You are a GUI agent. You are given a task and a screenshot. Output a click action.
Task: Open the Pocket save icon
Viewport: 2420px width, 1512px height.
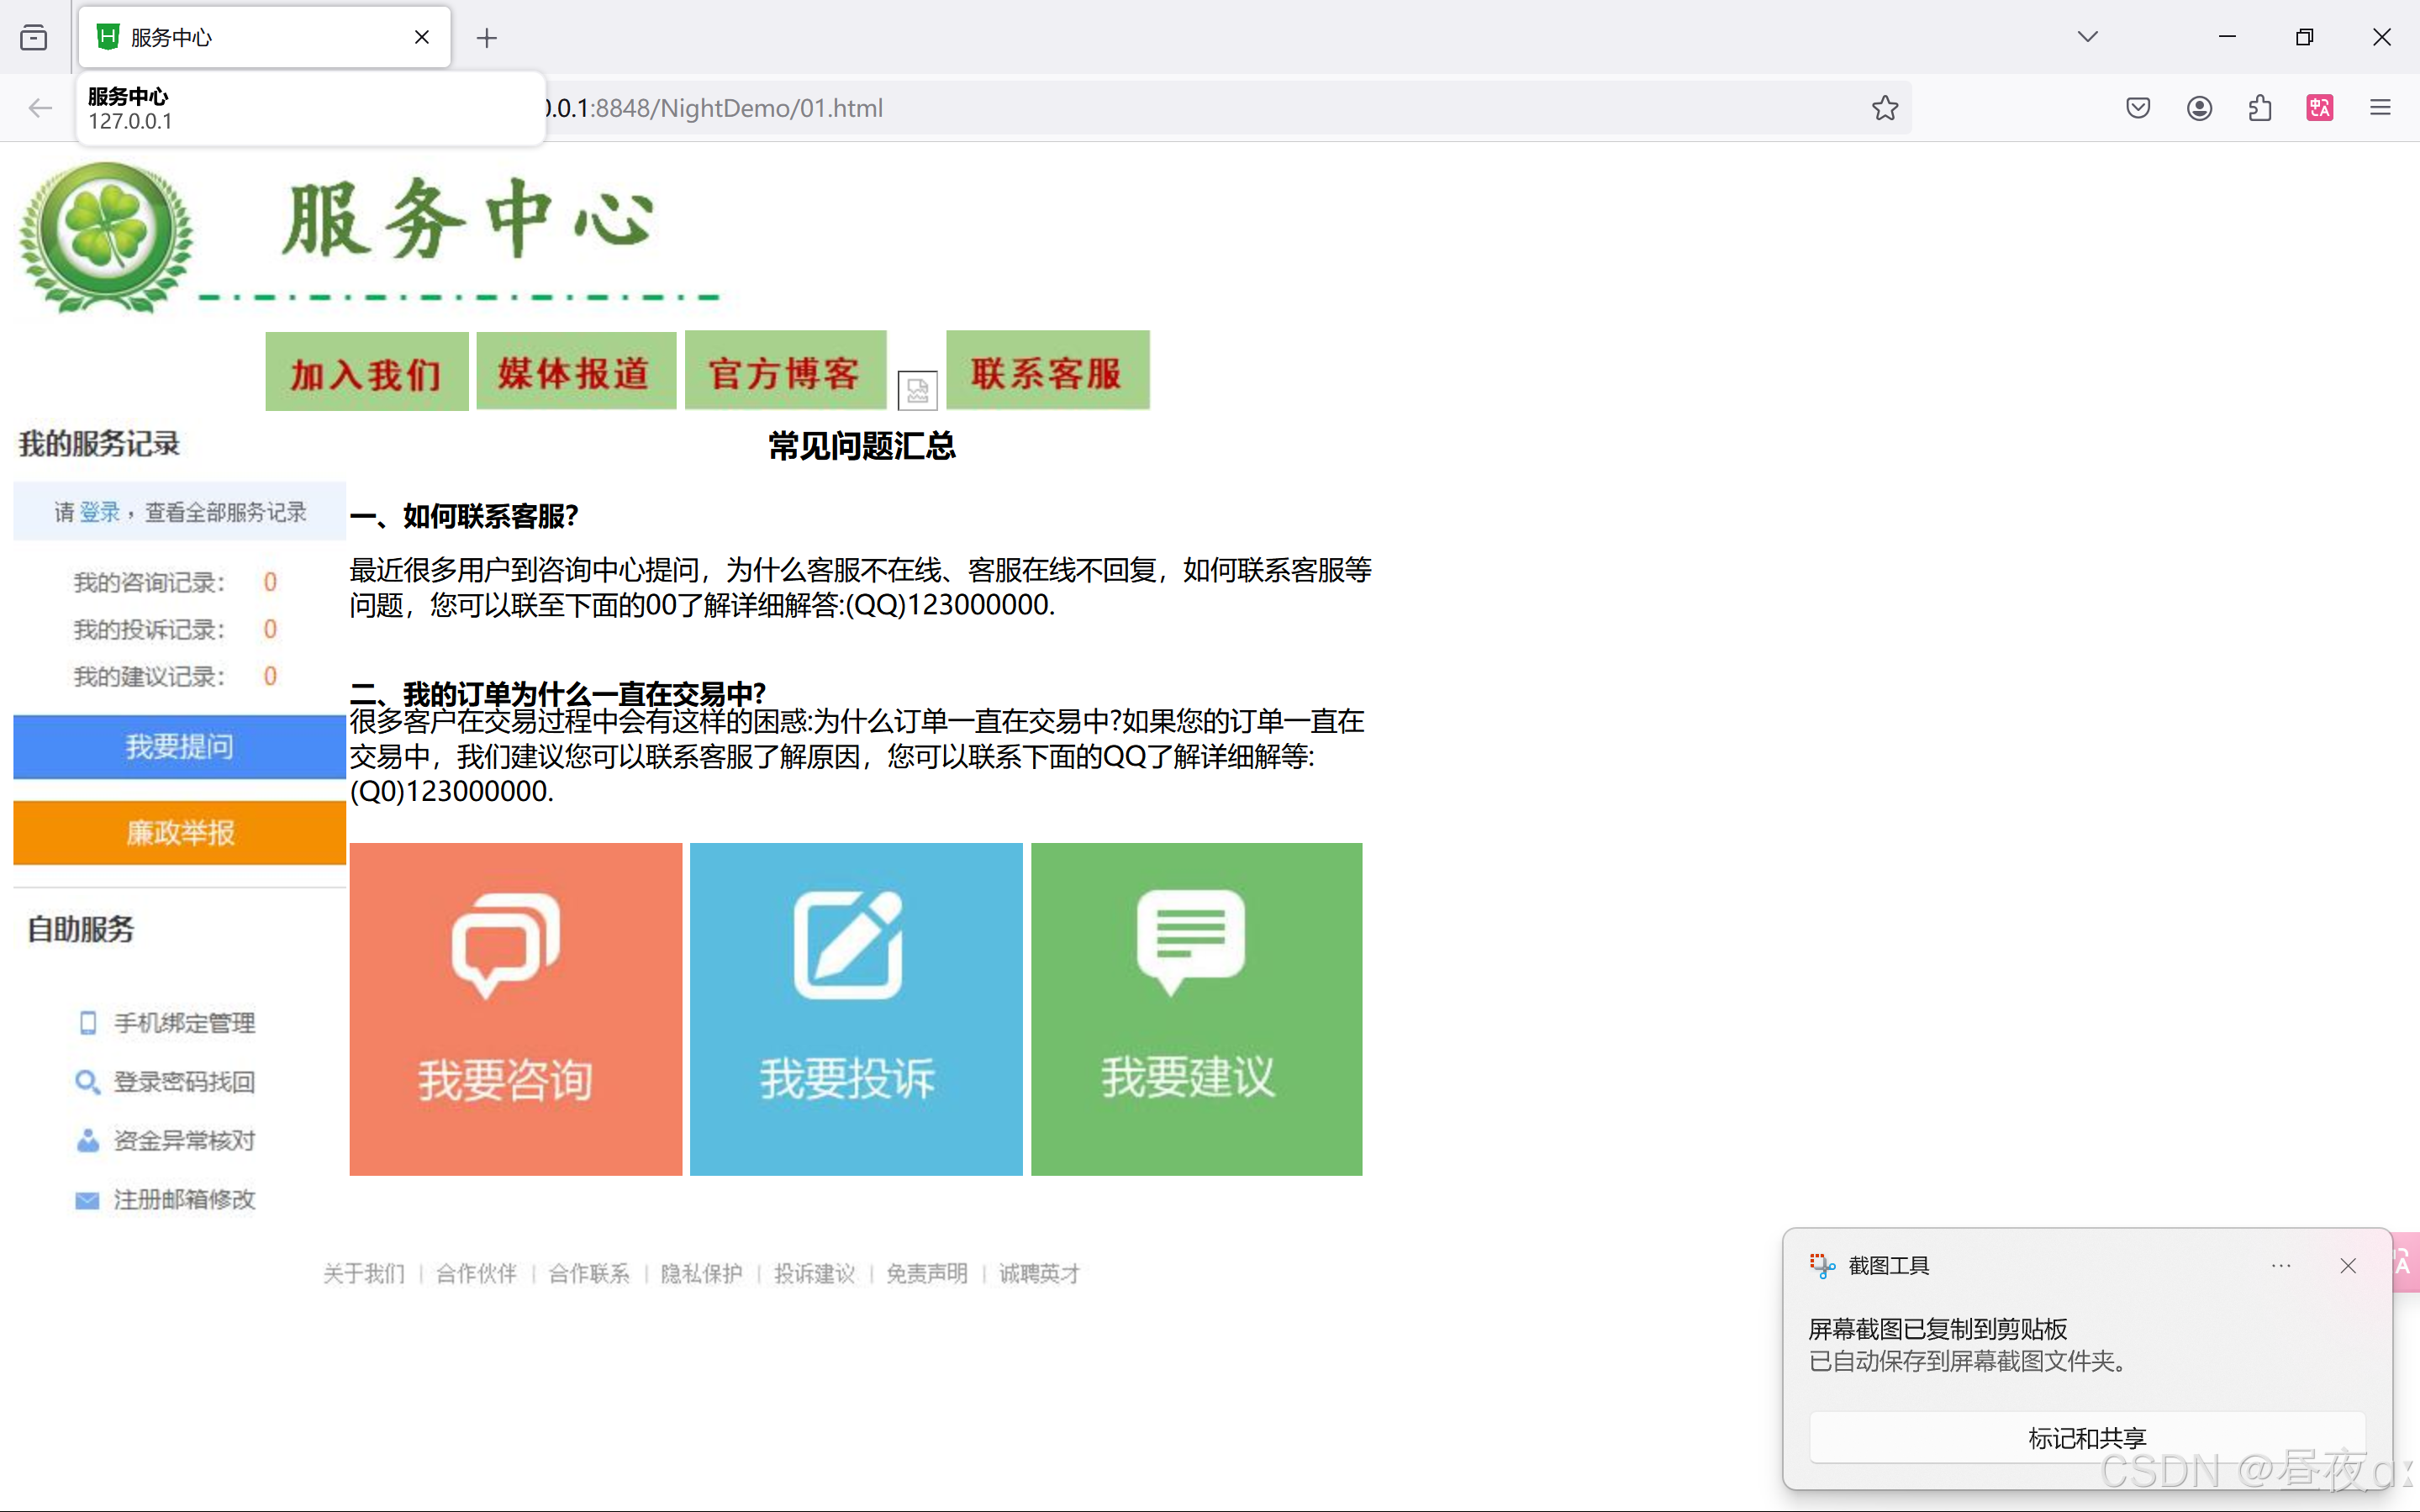tap(2138, 108)
